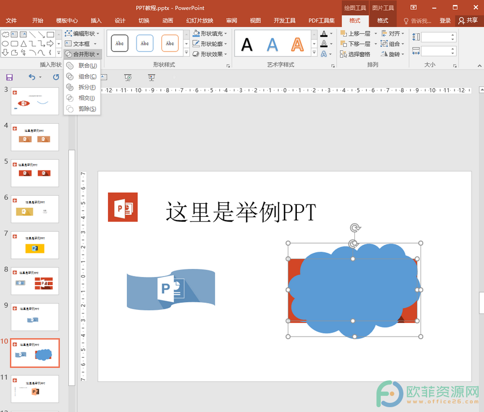Apply the orange outlined A WordArt style

coord(297,45)
